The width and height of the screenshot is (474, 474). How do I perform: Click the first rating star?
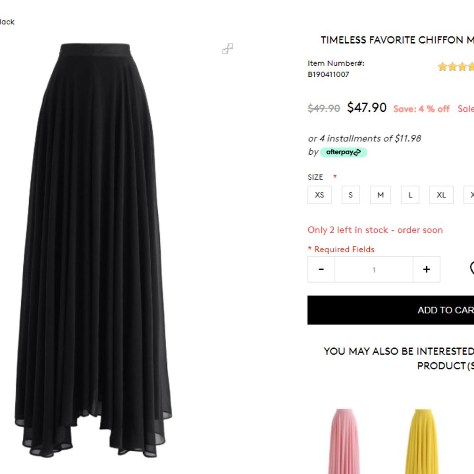[442, 67]
